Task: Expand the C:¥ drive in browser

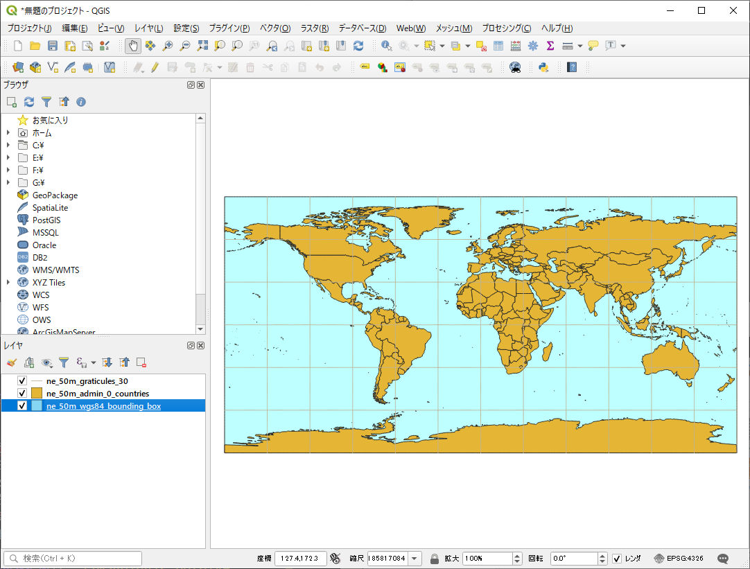Action: (x=8, y=146)
